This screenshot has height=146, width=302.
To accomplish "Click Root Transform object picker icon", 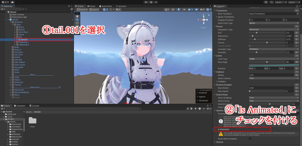I will tap(298, 14).
